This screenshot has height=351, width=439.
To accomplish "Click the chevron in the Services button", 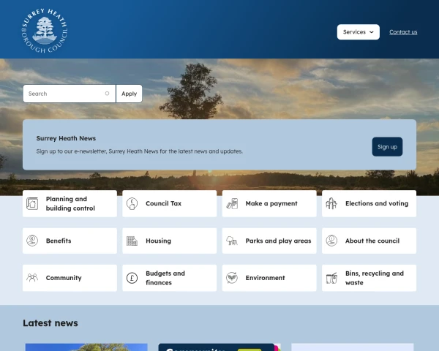I will tap(372, 32).
